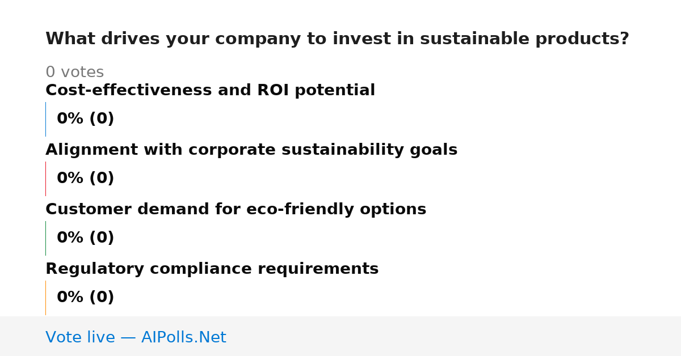Click 0% (0) under Alignment with corporate goals

(85, 179)
